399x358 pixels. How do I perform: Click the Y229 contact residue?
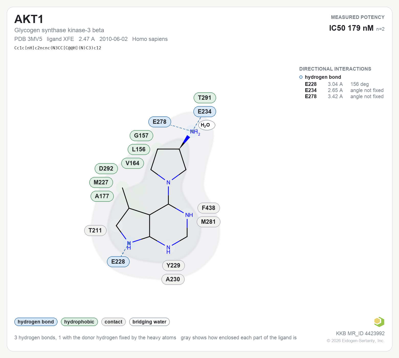[173, 265]
